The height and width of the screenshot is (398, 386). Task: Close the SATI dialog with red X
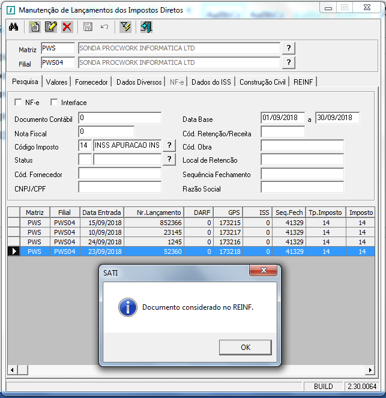click(263, 270)
